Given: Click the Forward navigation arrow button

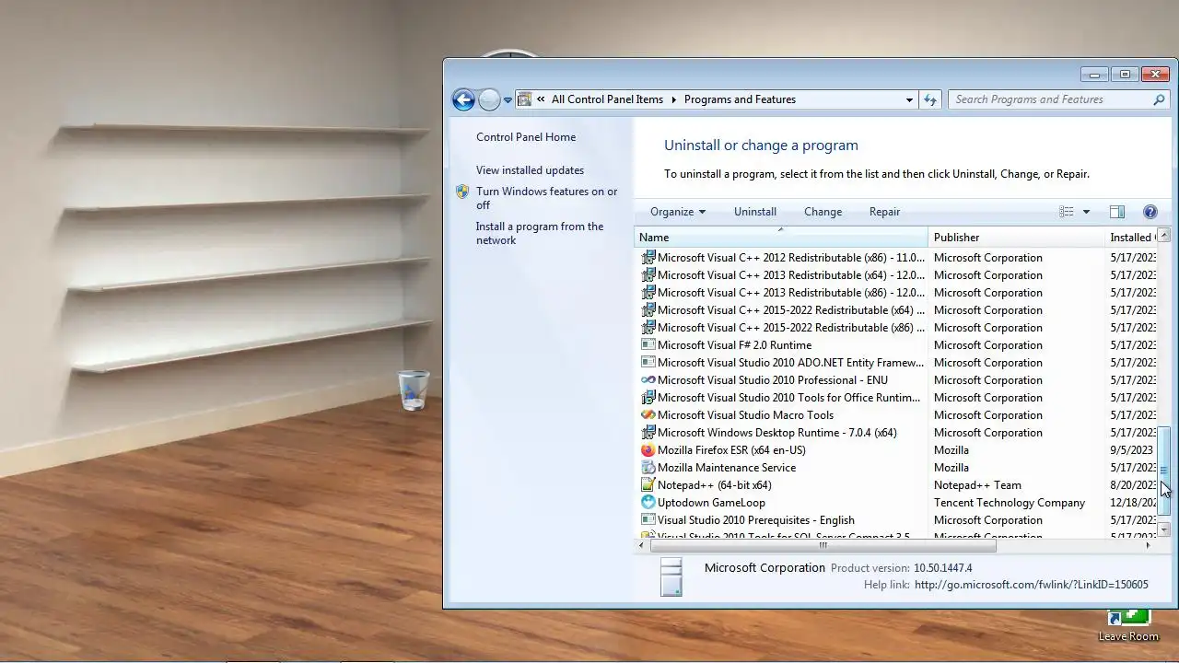Looking at the screenshot, I should click(x=490, y=99).
